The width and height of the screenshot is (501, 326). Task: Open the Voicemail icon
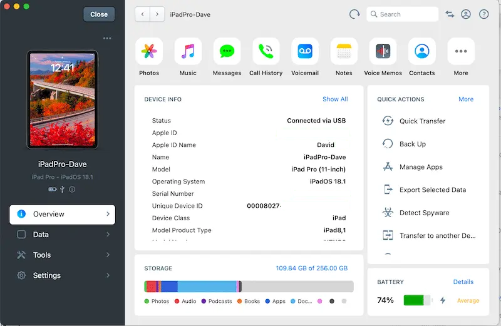click(x=305, y=52)
